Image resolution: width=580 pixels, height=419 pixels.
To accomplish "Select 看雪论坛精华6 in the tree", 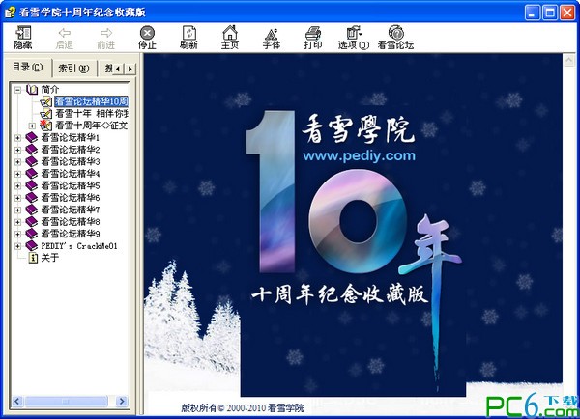I will pyautogui.click(x=71, y=198).
